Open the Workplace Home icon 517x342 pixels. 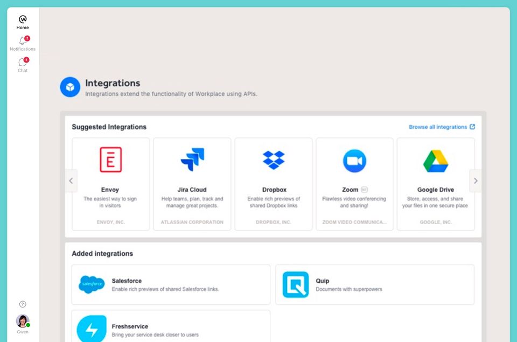point(23,19)
